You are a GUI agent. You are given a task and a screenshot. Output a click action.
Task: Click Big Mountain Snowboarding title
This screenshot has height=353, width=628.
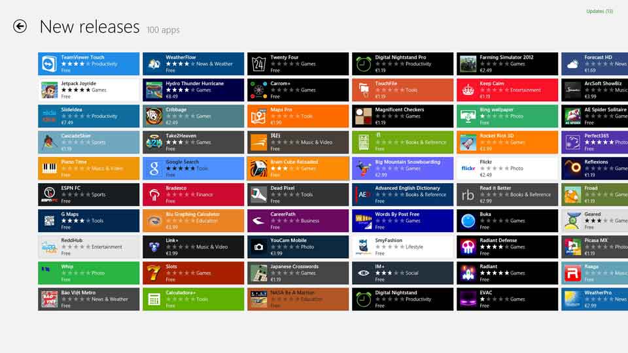pyautogui.click(x=408, y=161)
